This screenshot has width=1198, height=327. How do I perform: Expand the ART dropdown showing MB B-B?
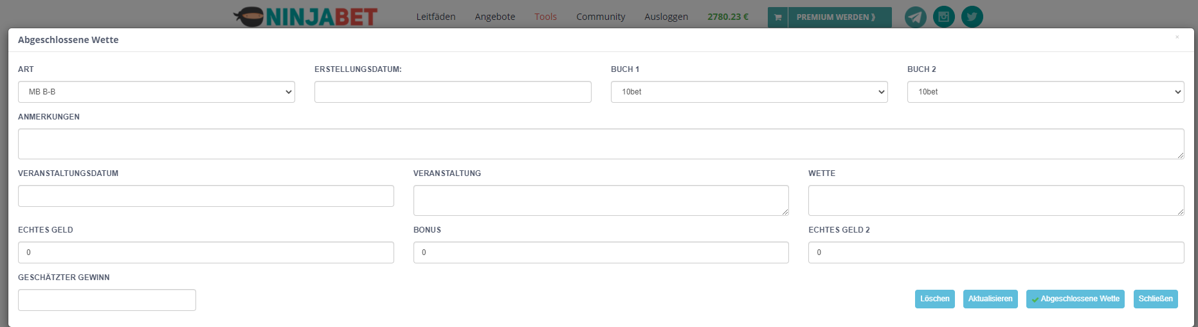pyautogui.click(x=156, y=92)
